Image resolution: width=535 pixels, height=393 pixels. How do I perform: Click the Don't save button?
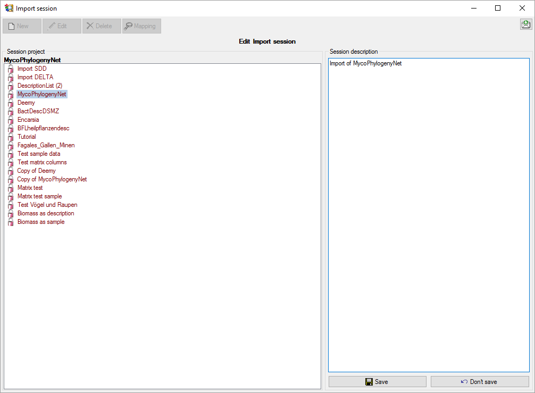click(480, 382)
